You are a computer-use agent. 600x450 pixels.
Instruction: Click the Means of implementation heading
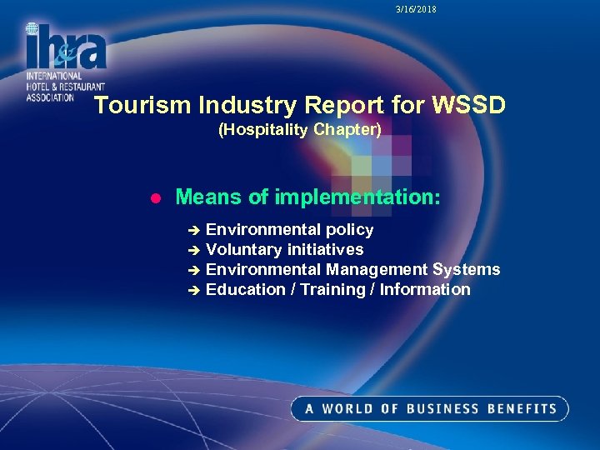(308, 197)
